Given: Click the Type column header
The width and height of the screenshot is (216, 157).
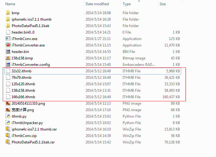Looking at the screenshot, I should click(x=127, y=4).
